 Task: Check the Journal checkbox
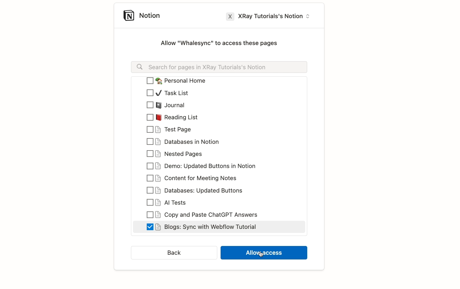pyautogui.click(x=150, y=105)
